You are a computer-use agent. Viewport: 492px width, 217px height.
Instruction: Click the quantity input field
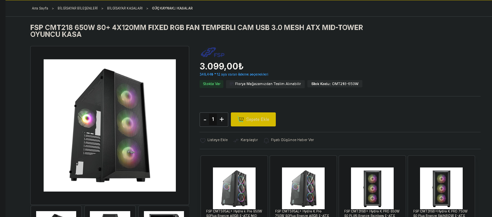tap(213, 120)
